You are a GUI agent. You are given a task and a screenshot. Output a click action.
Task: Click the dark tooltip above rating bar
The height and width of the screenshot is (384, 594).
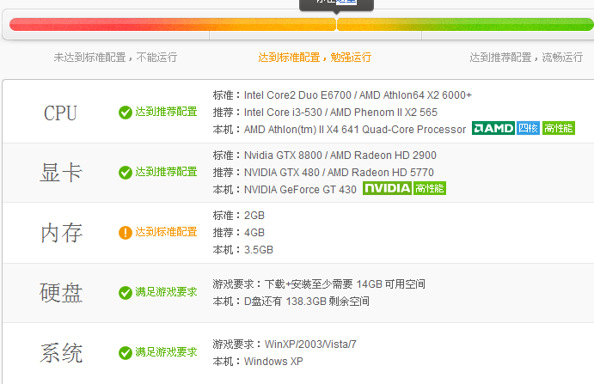336,3
